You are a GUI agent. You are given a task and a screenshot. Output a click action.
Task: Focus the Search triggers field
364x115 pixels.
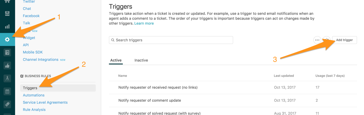pyautogui.click(x=171, y=40)
